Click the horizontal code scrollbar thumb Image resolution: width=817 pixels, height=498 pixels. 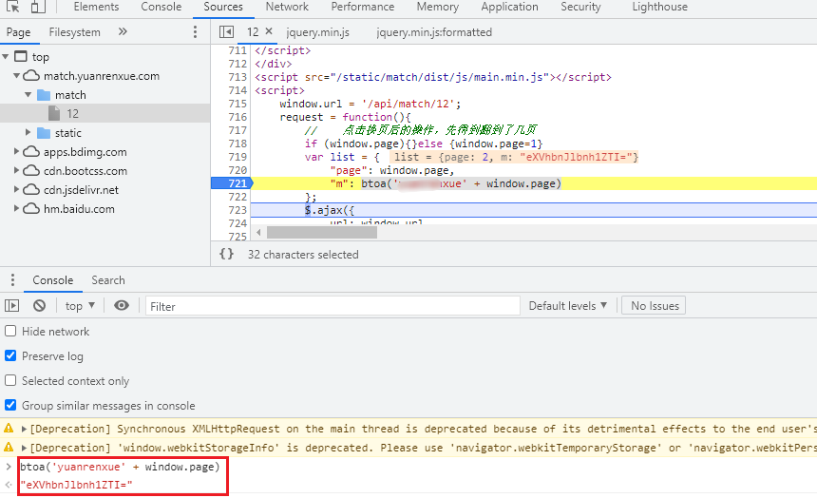tap(321, 233)
